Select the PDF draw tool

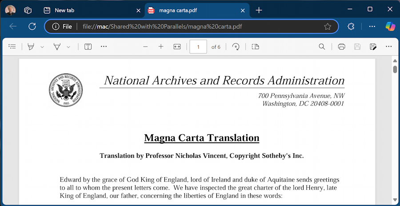(x=57, y=47)
